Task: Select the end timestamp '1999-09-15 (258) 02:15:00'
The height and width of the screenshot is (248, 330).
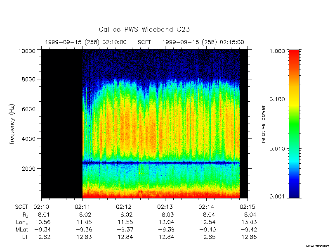Action: (x=203, y=43)
